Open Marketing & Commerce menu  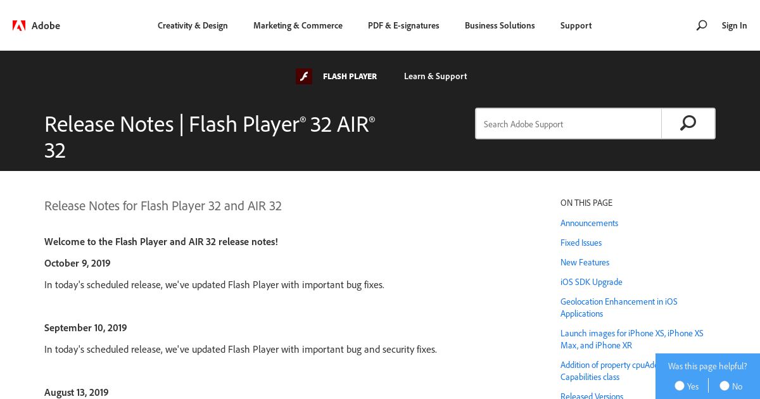[298, 25]
